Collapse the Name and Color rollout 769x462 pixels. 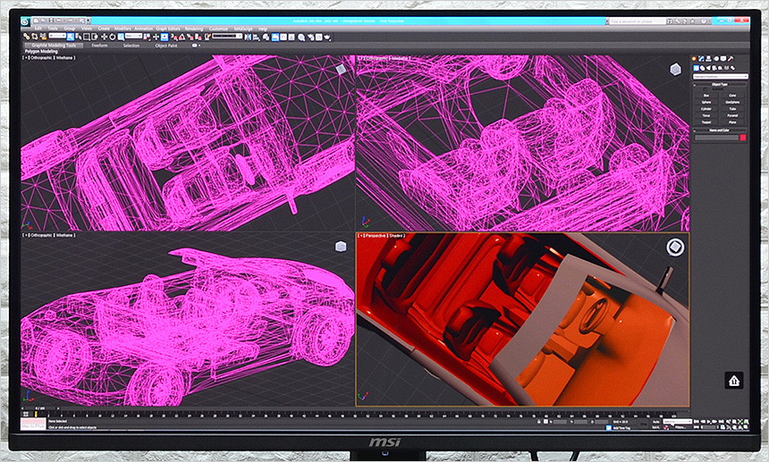tap(719, 130)
